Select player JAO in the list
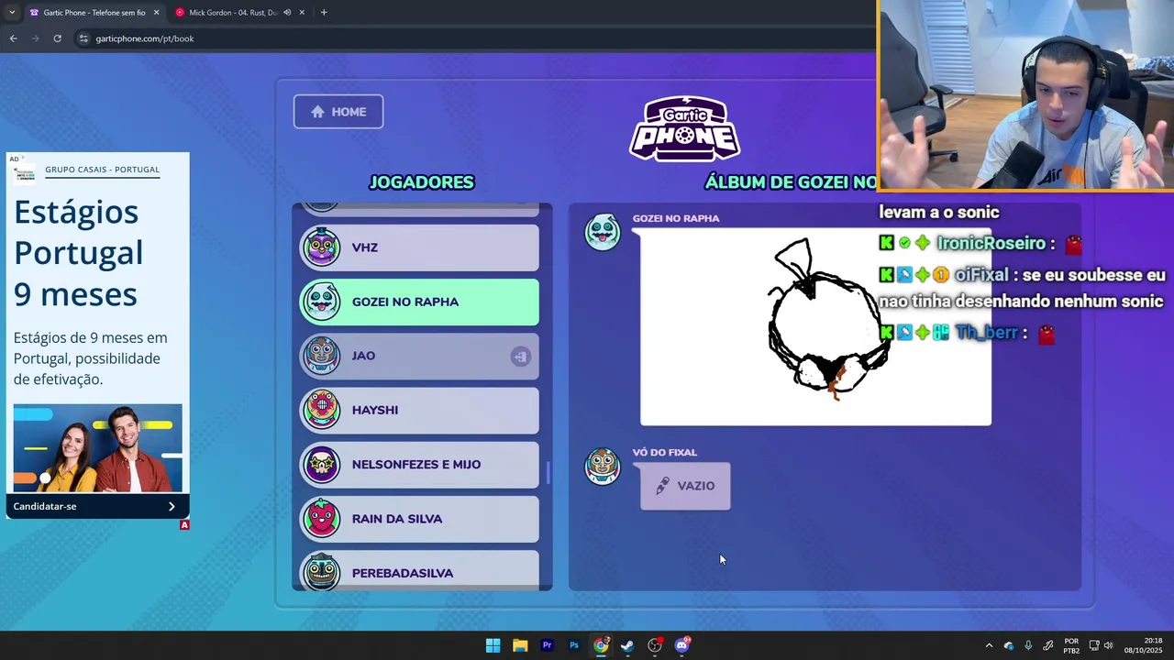The width and height of the screenshot is (1174, 660). (x=419, y=356)
